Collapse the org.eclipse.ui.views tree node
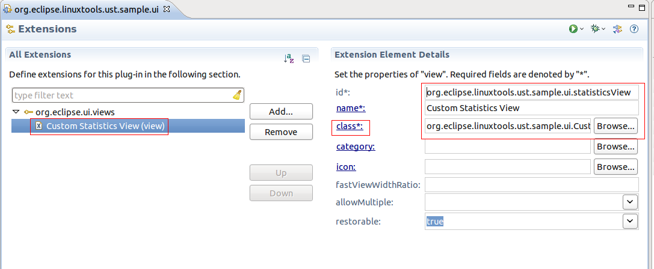The height and width of the screenshot is (269, 654). click(x=16, y=112)
